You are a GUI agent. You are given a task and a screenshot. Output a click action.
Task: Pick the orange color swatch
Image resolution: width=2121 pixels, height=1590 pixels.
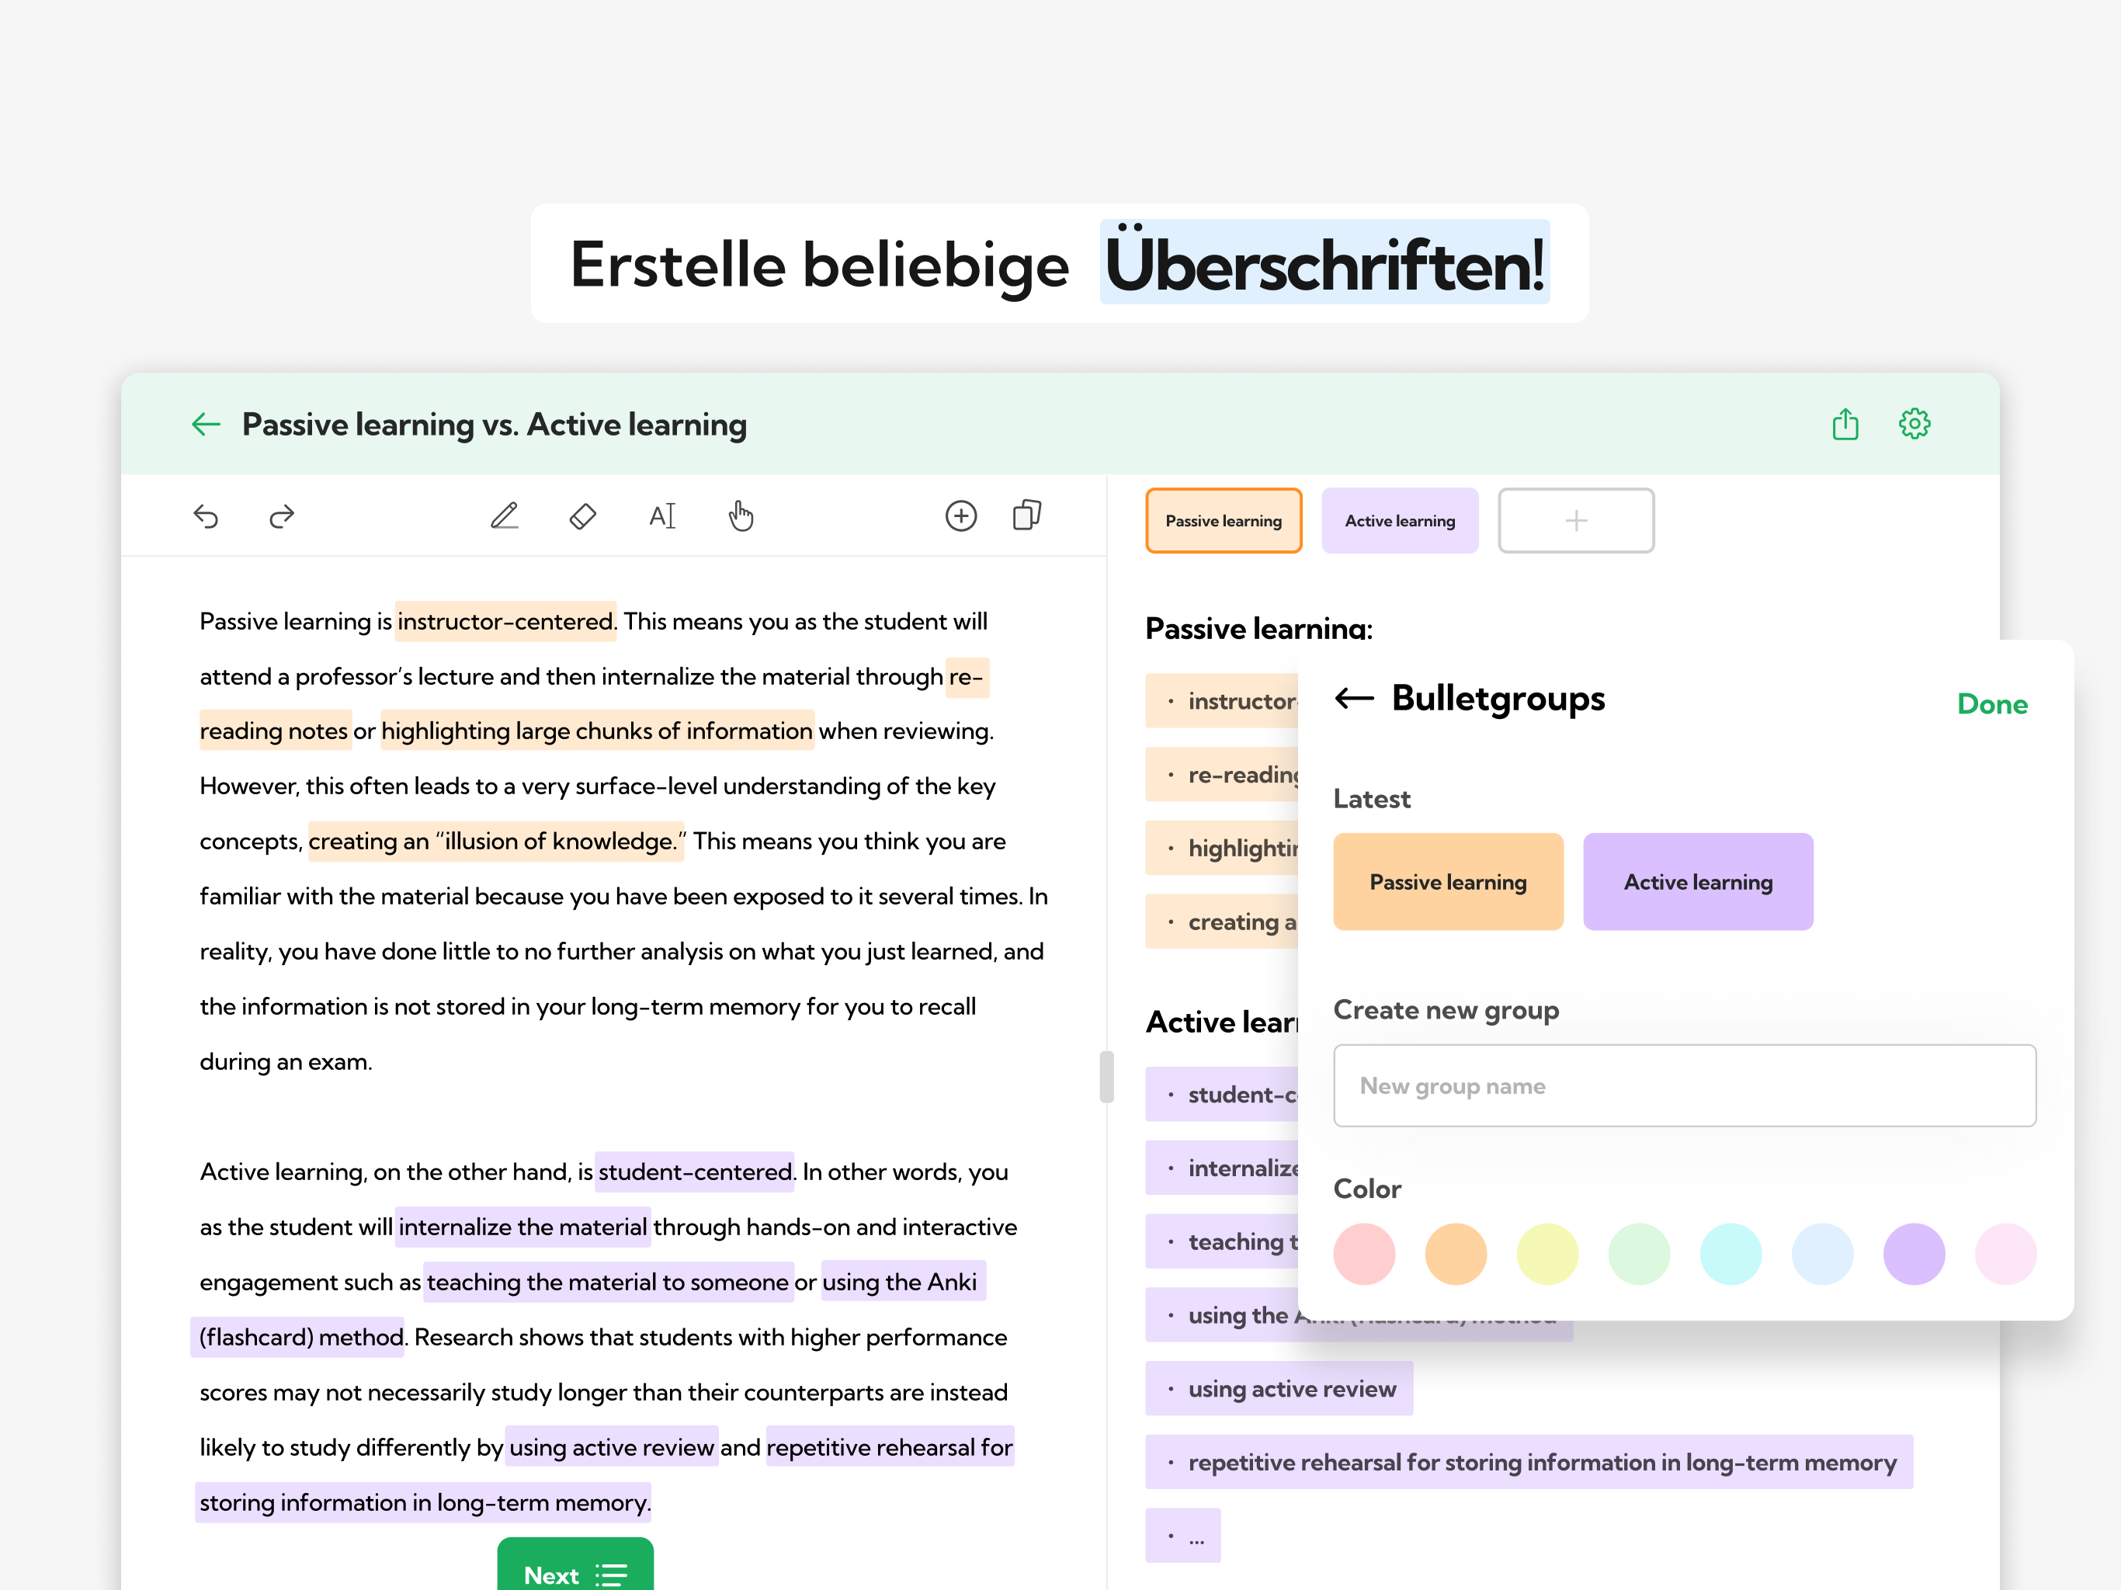(x=1456, y=1253)
